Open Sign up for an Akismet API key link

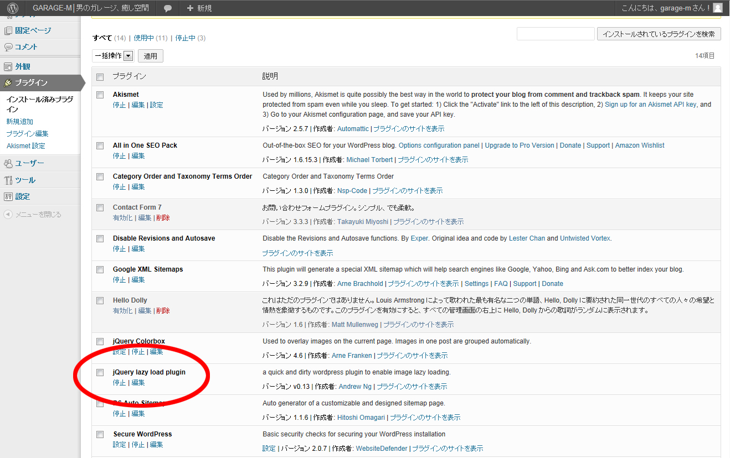pyautogui.click(x=651, y=105)
